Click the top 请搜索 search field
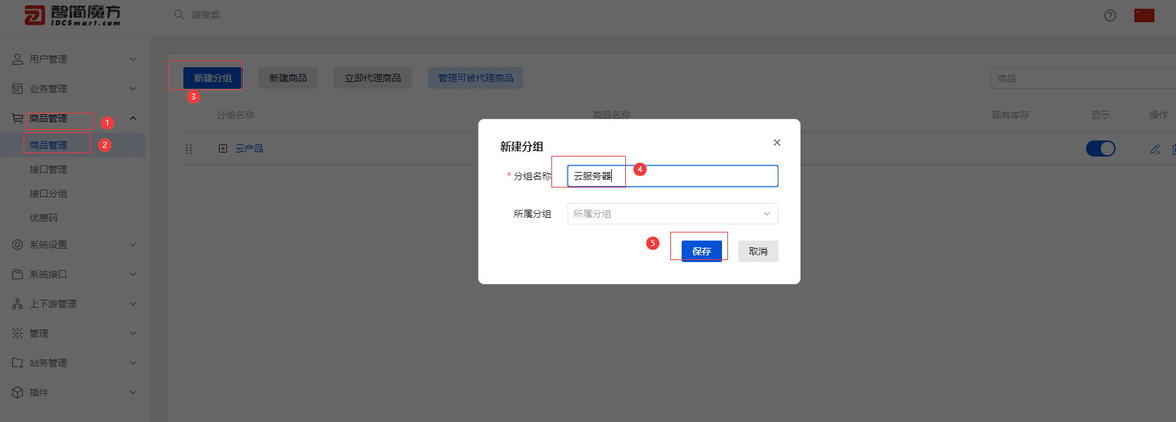 pos(206,15)
